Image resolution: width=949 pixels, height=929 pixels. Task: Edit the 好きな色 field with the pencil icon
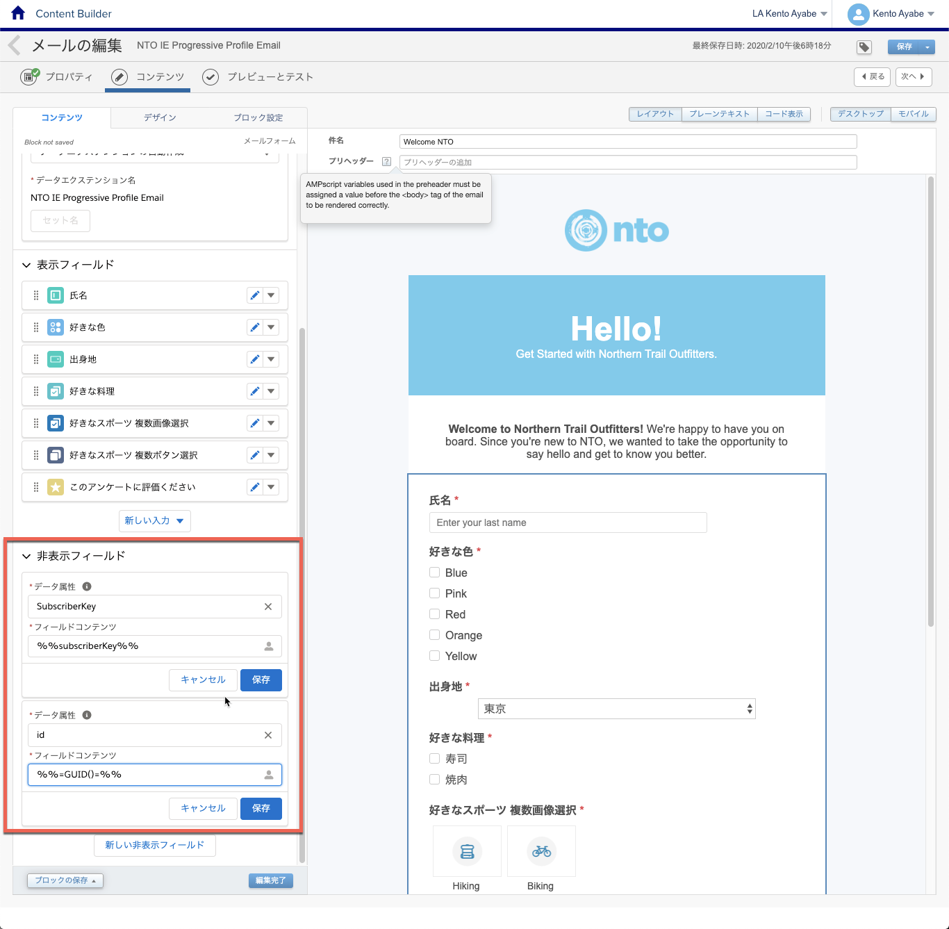[255, 327]
